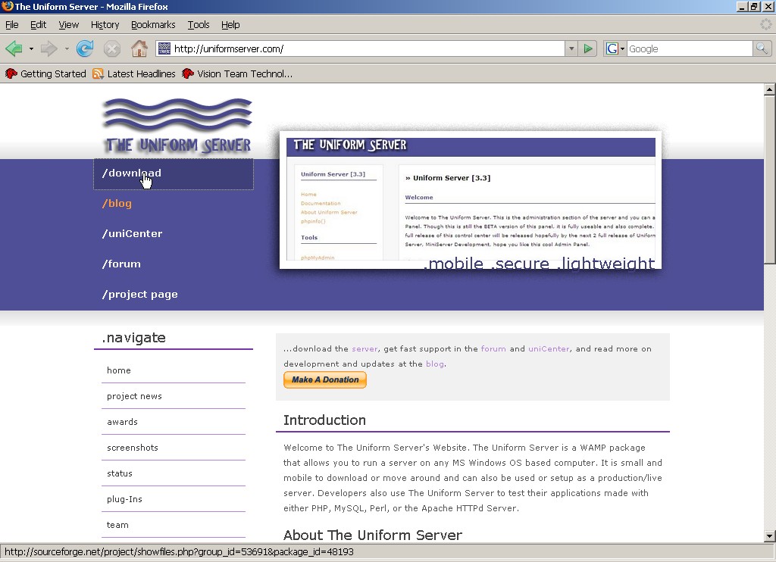Click the Google search engine icon
This screenshot has height=562, width=776.
612,48
